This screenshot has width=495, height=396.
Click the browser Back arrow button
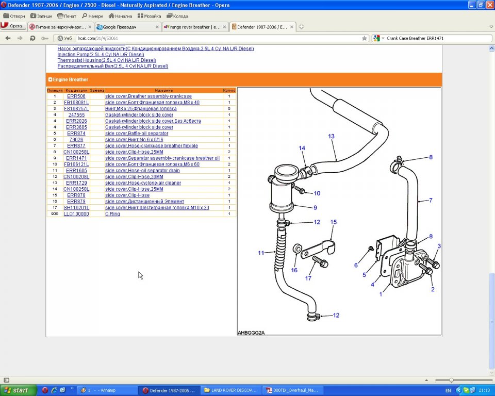(8, 38)
